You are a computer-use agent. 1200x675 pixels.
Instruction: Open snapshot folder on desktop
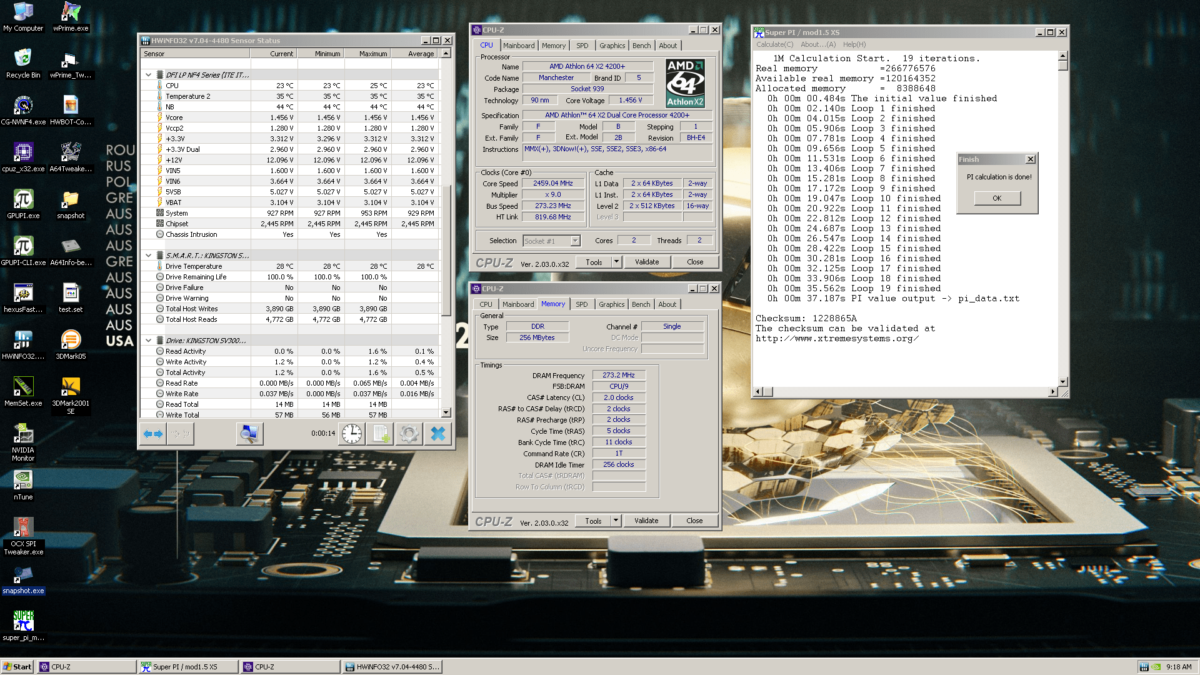71,204
